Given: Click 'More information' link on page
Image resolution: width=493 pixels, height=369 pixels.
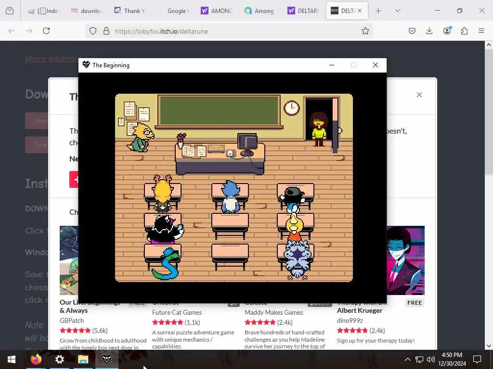Looking at the screenshot, I should (x=52, y=59).
